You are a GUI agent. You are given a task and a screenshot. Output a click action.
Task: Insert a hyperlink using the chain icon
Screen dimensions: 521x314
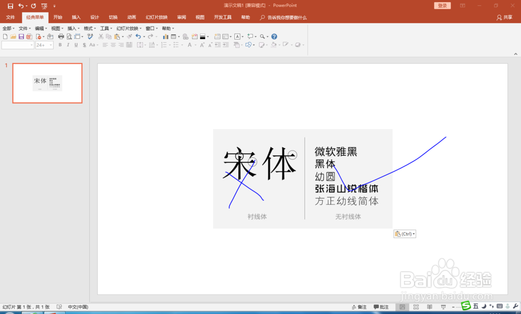point(185,36)
